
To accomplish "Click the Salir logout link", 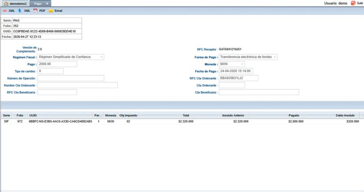I will point(360,3).
